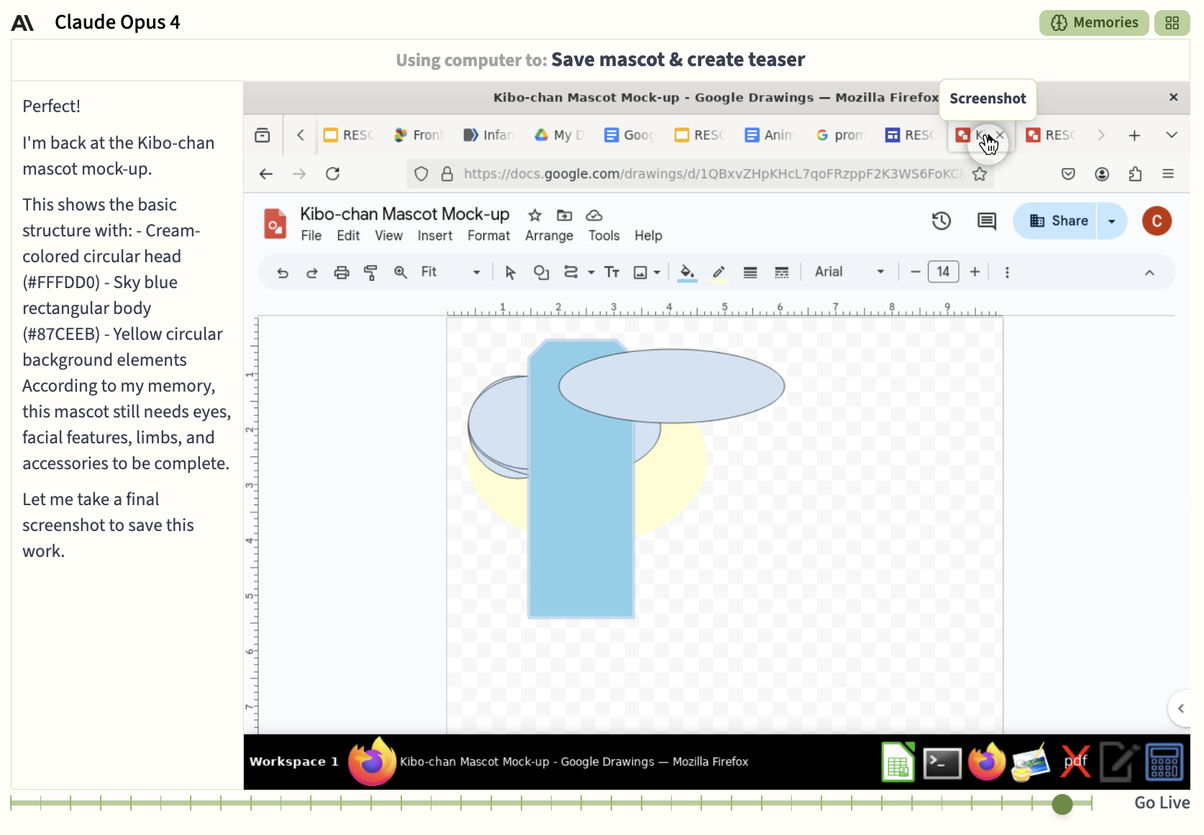1204x835 pixels.
Task: Click the border color pencil icon
Action: [x=719, y=272]
